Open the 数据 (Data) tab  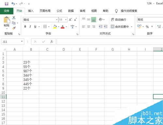coord(71,11)
